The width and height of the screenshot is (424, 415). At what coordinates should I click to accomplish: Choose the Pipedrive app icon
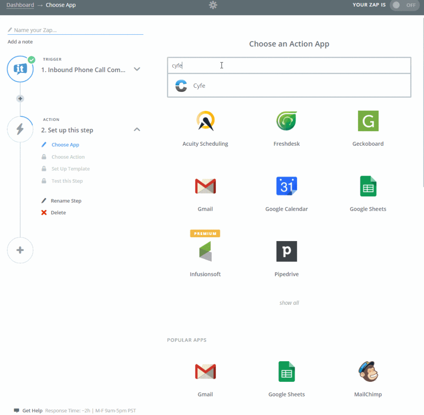pyautogui.click(x=287, y=251)
